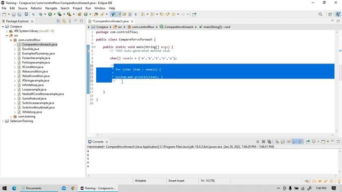Viewport: 342px width, 192px height.
Task: Click the toolbar Quick Access search magnifier
Action: pyautogui.click(x=320, y=14)
